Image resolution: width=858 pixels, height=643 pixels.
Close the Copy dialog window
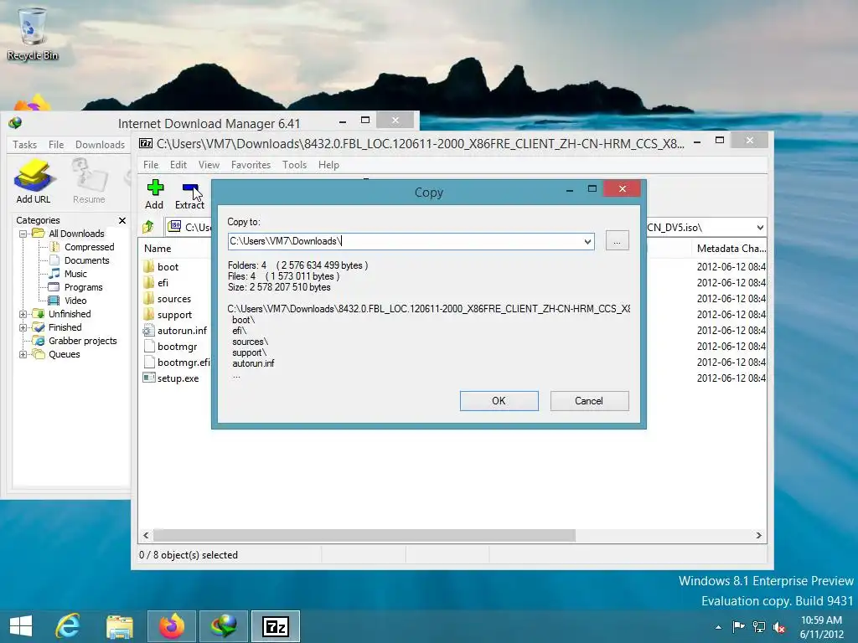[x=623, y=188]
